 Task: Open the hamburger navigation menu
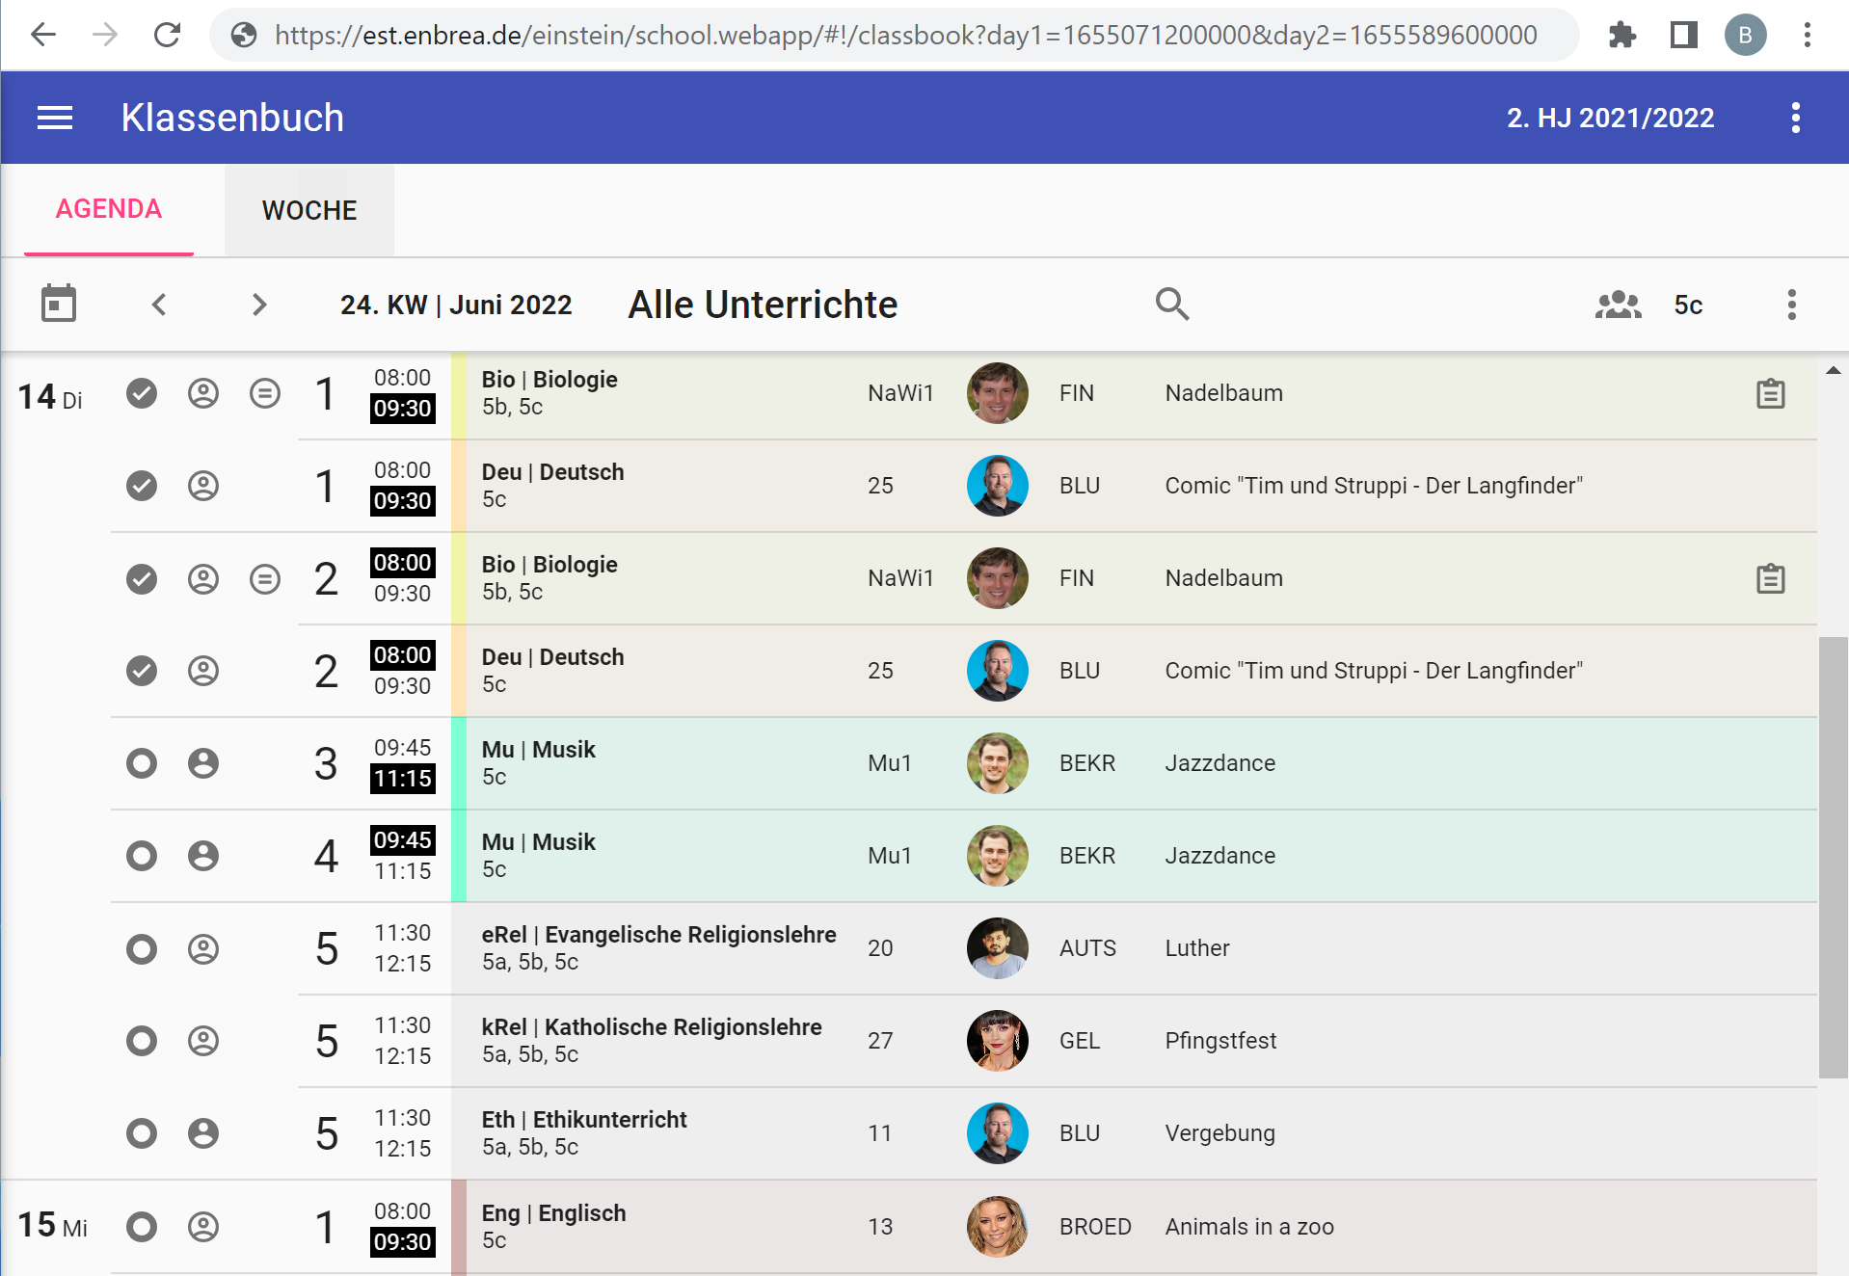(x=55, y=118)
